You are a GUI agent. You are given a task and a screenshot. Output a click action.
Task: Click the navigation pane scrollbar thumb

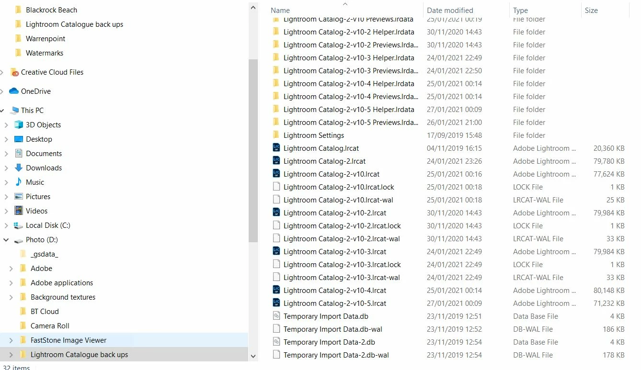[x=253, y=151]
